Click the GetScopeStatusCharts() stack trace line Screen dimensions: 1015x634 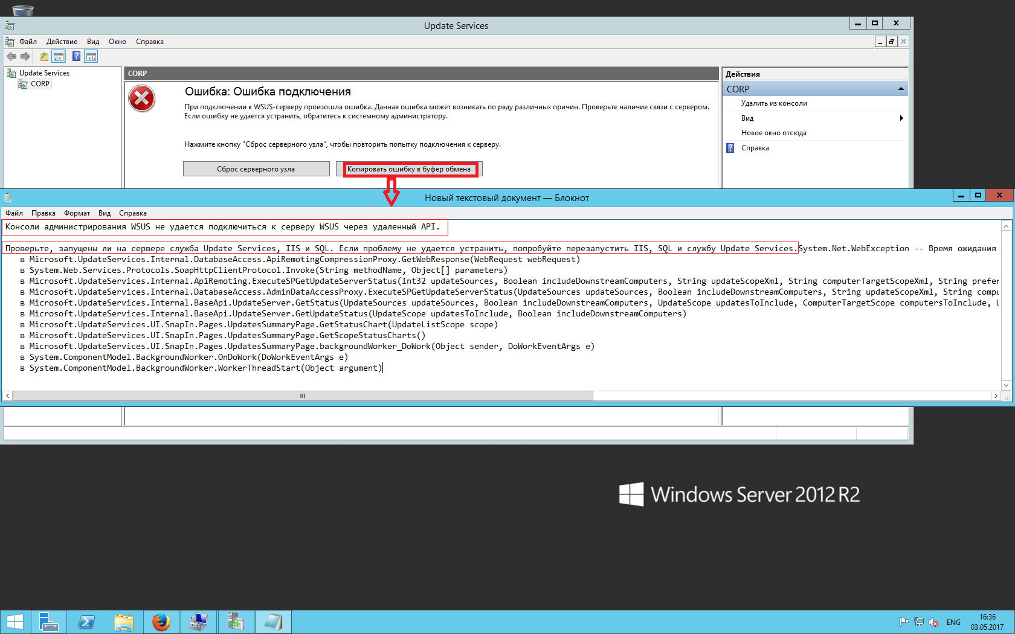point(223,336)
